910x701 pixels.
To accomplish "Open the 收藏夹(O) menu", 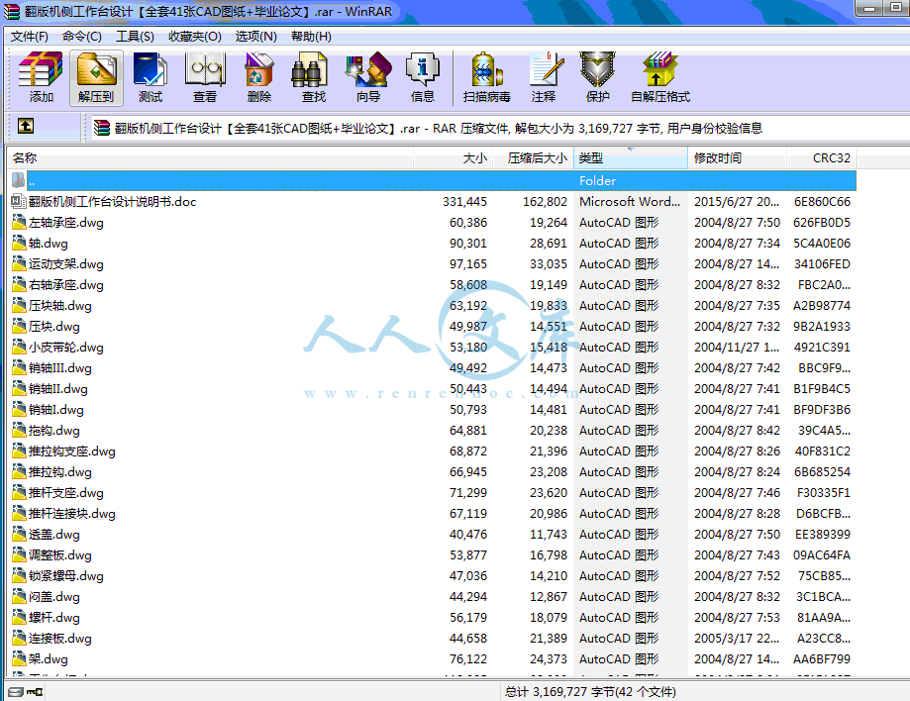I will coord(195,37).
